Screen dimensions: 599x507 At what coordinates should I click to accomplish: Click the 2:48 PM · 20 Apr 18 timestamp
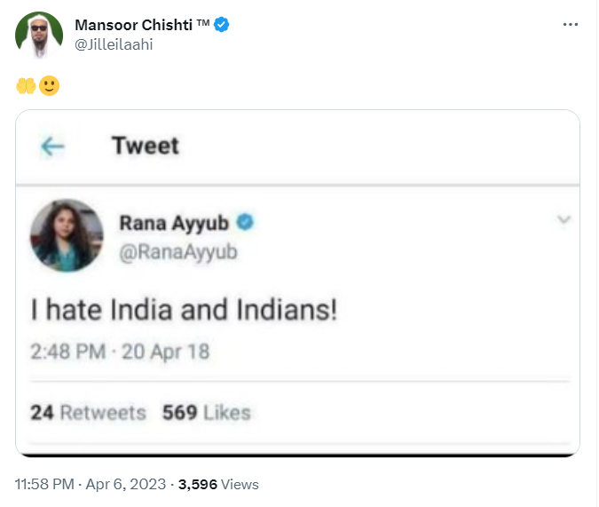(121, 352)
